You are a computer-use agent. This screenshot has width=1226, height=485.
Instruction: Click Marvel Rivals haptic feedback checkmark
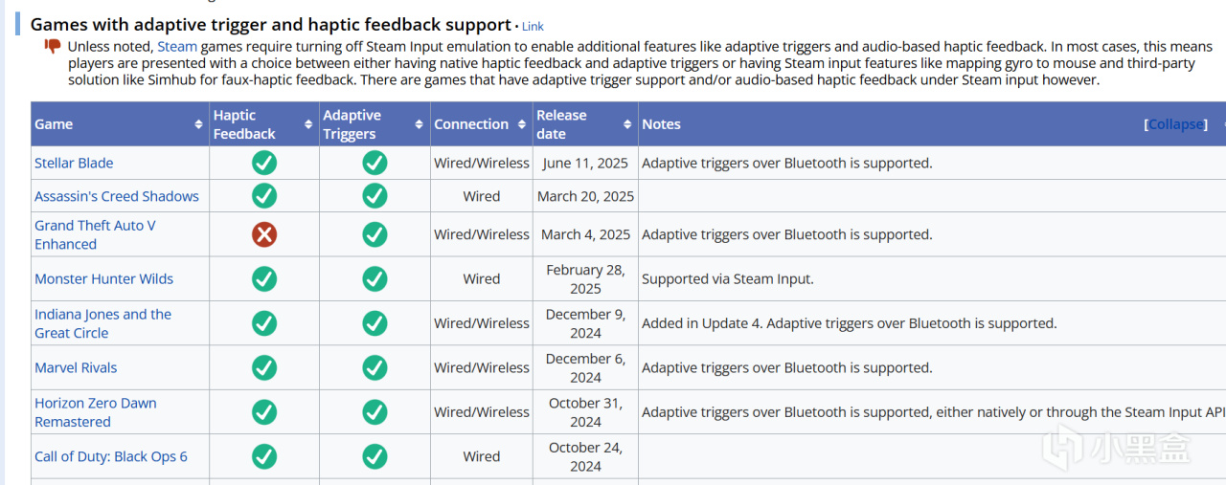coord(264,367)
